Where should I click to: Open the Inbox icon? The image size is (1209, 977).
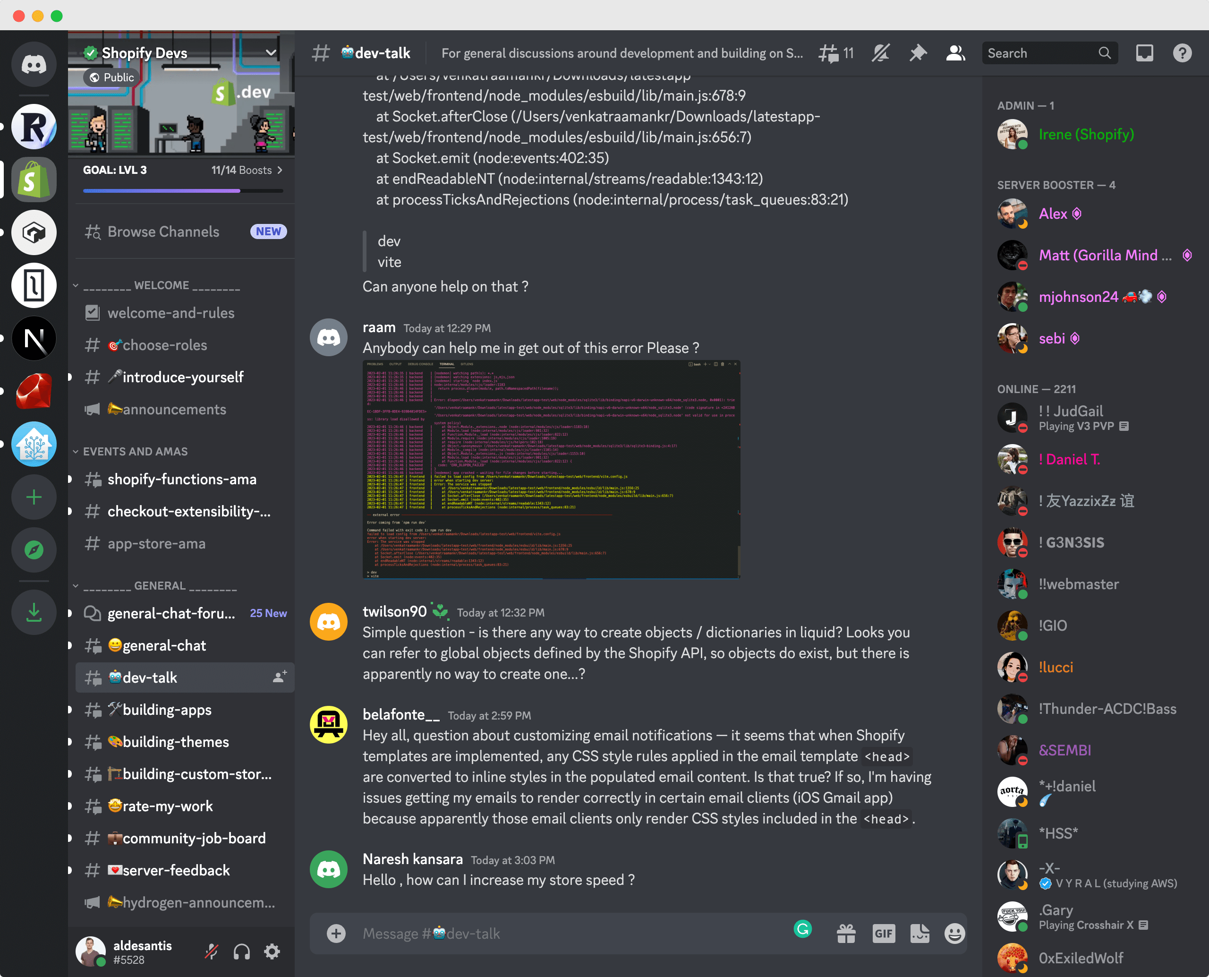(x=1144, y=53)
